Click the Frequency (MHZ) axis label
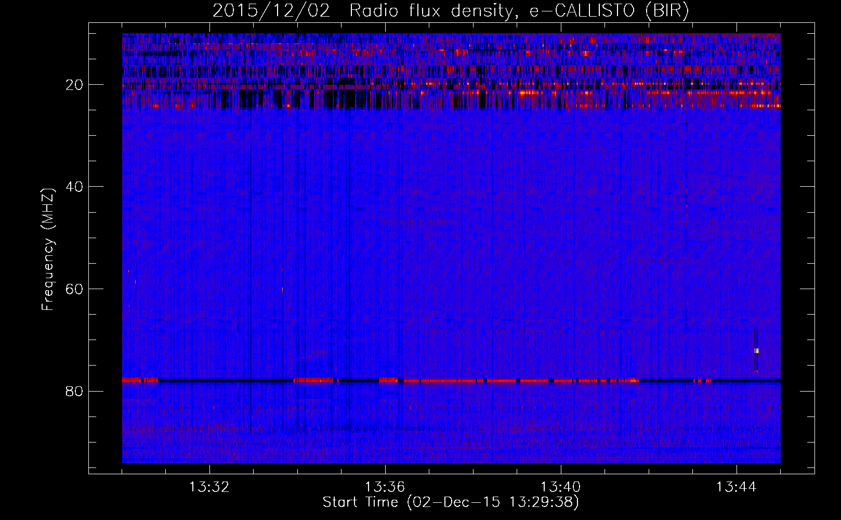 point(48,250)
